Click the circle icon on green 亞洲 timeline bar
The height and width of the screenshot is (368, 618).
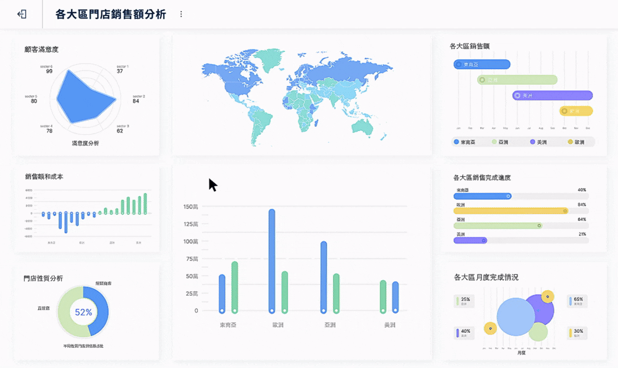pos(482,80)
